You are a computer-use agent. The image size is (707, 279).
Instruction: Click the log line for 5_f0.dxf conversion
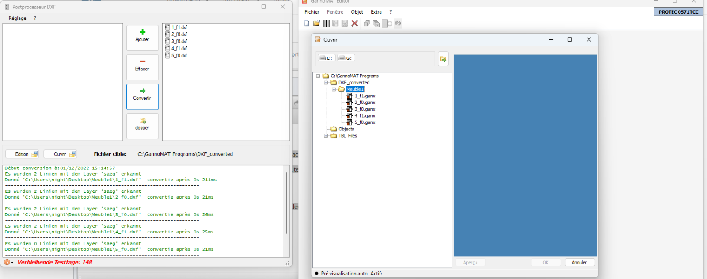[x=109, y=249]
